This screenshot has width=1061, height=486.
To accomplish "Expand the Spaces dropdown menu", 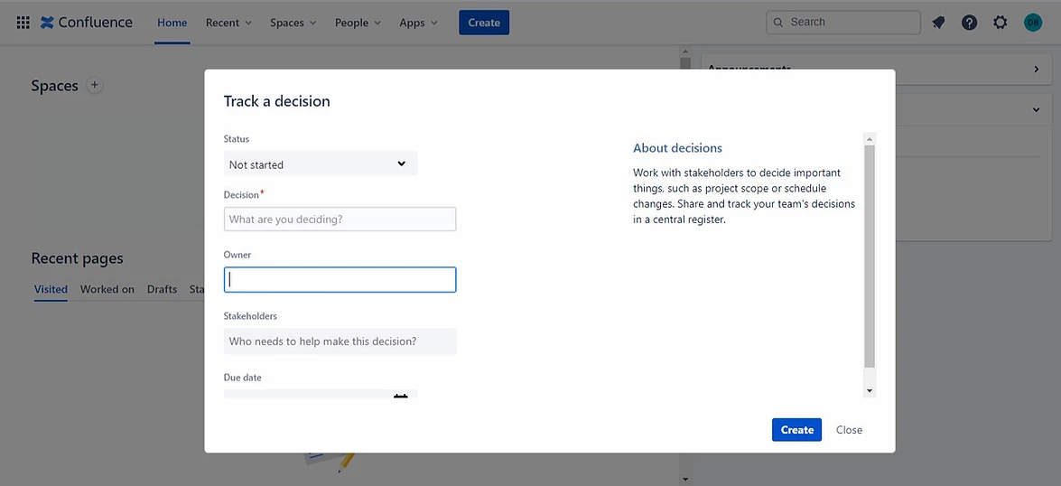I will (293, 23).
